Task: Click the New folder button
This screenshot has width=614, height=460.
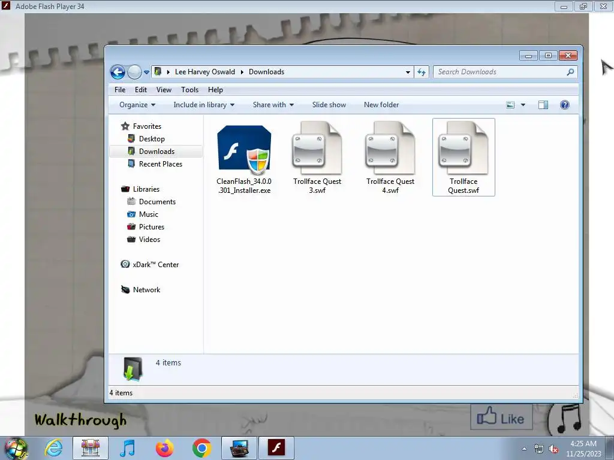Action: click(x=381, y=105)
